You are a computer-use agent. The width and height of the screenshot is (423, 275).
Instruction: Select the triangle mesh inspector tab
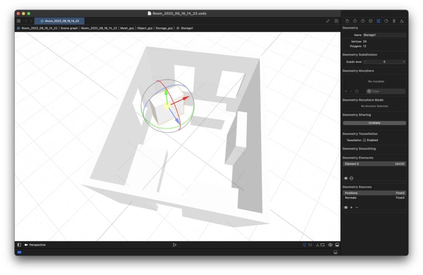tap(402, 21)
